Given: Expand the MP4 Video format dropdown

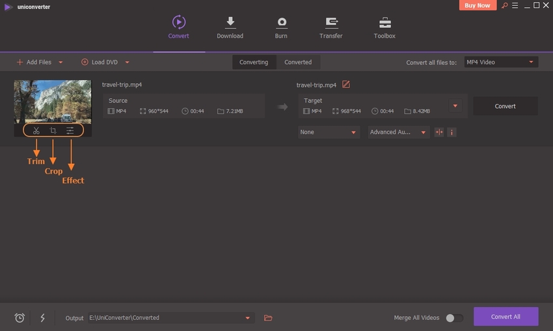Looking at the screenshot, I should pyautogui.click(x=500, y=62).
